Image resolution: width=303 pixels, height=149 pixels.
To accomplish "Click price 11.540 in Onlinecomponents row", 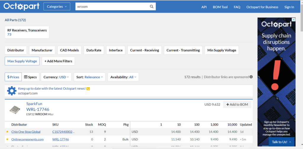I will click(x=176, y=139).
